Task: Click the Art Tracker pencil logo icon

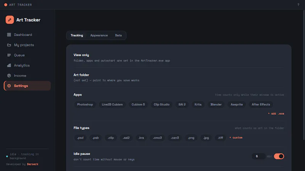Action: pyautogui.click(x=10, y=20)
